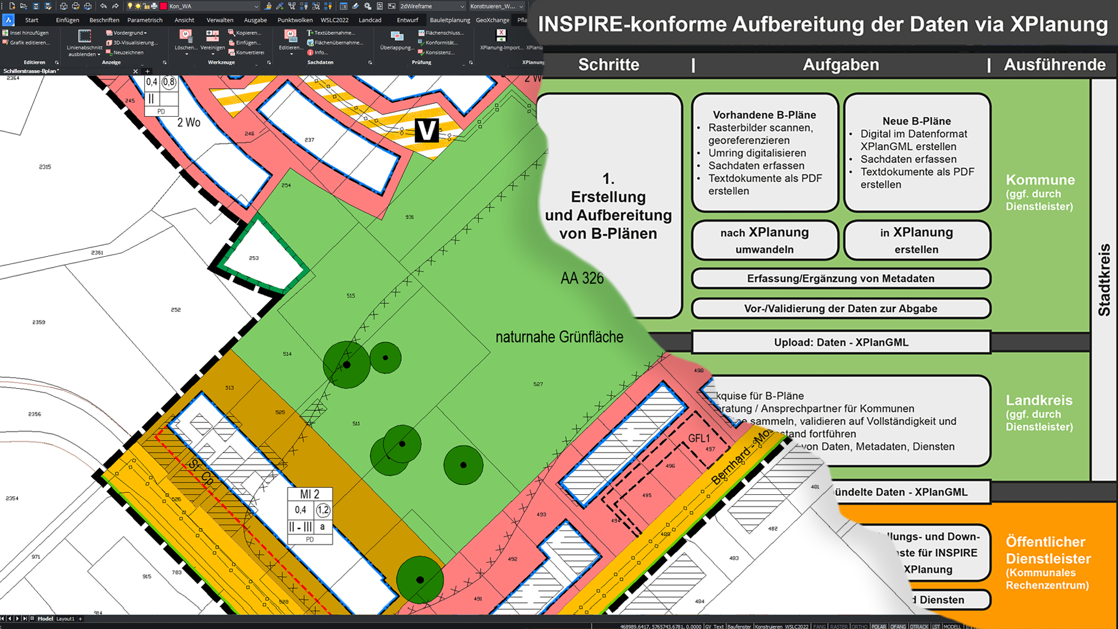Toggle layer lock padlock icon

(x=146, y=6)
